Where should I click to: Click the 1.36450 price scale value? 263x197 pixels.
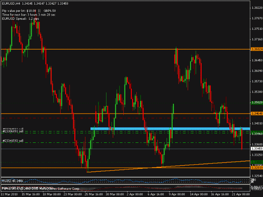pos(257,60)
